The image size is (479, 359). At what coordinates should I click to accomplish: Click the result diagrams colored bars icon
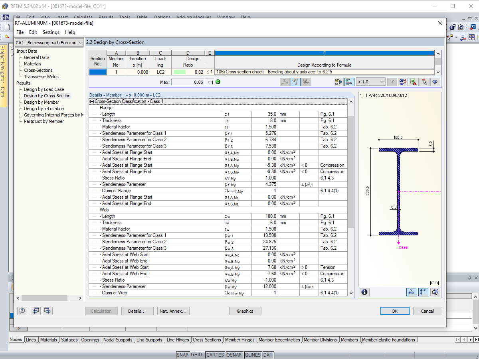[x=349, y=82]
